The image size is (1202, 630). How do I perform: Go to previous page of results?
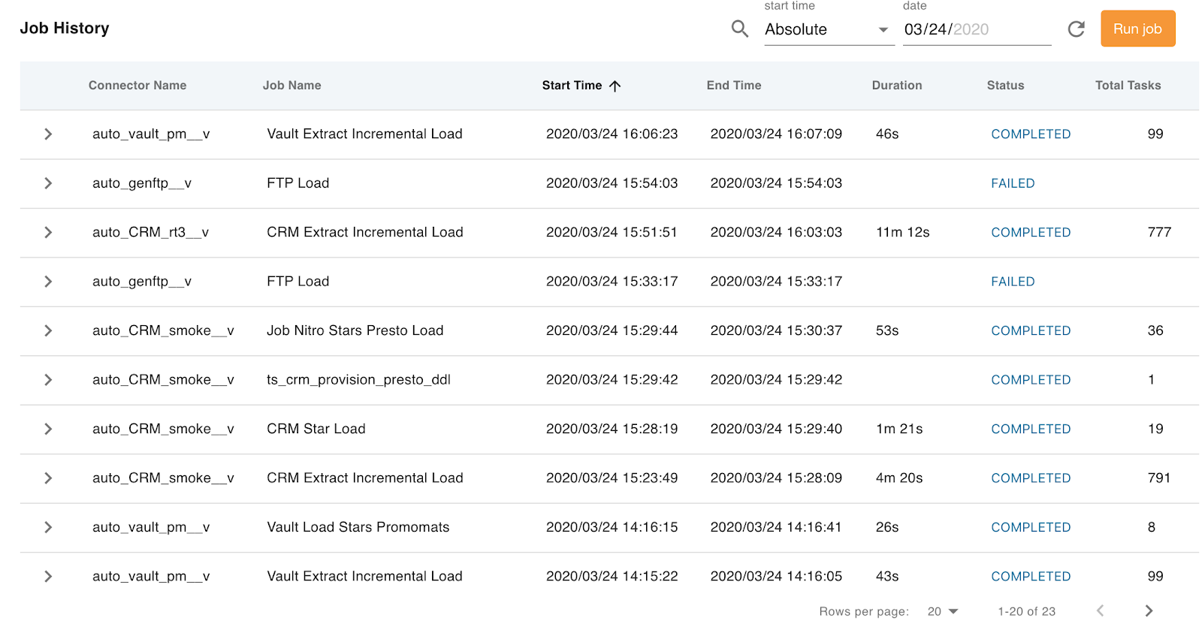tap(1100, 611)
